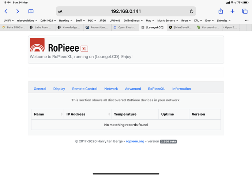Image resolution: width=252 pixels, height=176 pixels.
Task: Open the General settings tab
Action: click(40, 89)
